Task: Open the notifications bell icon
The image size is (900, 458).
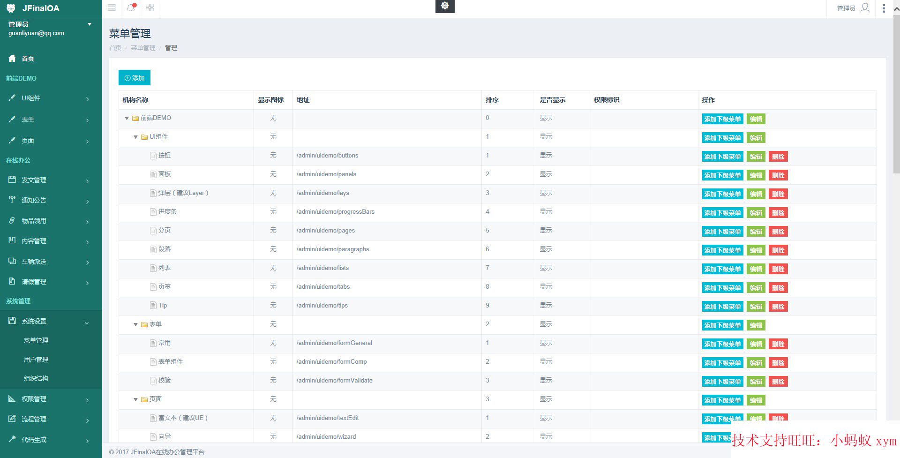Action: pyautogui.click(x=131, y=8)
